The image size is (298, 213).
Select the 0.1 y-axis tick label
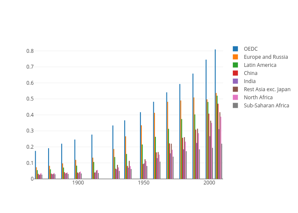pos(30,163)
